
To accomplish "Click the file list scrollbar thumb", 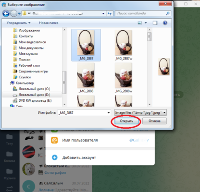I will pos(150,36).
